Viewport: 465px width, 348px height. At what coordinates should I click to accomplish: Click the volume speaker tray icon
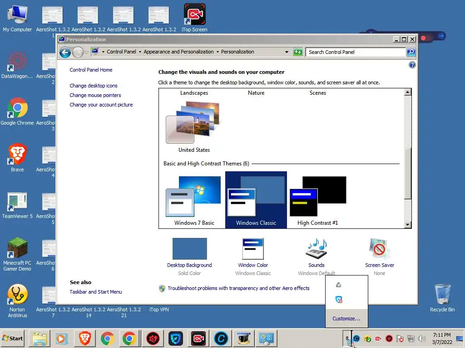point(421,338)
